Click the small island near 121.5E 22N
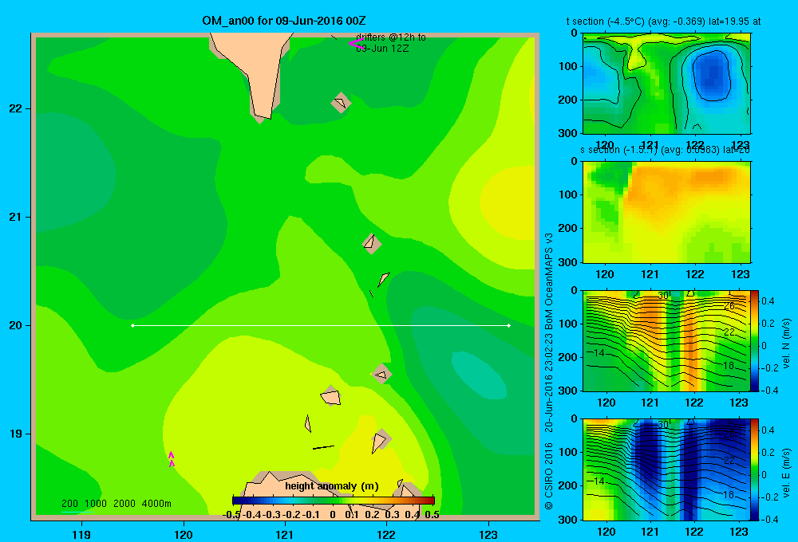798x542 pixels. point(341,103)
